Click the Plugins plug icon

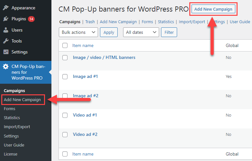6,19
